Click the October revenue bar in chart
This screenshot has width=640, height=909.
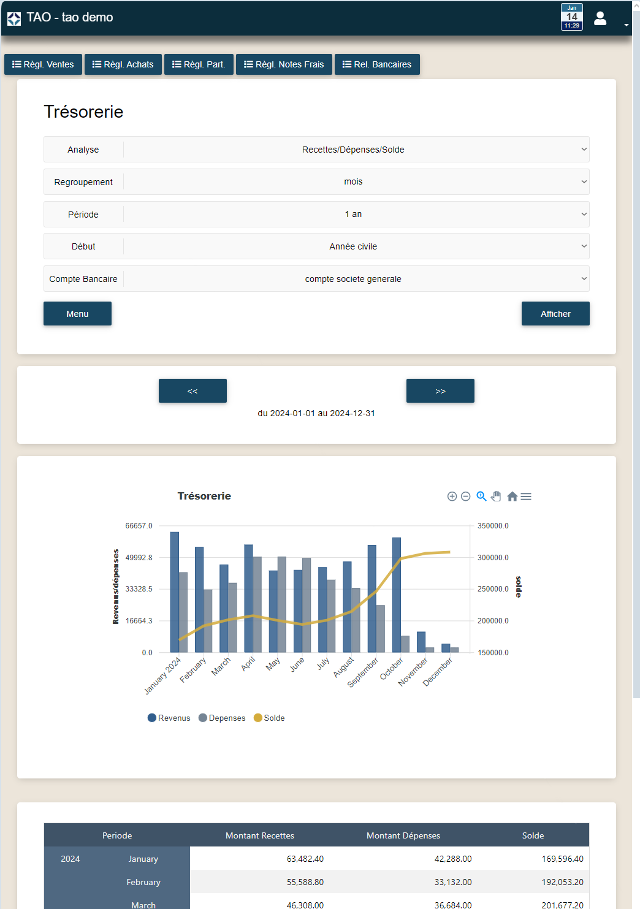point(397,595)
